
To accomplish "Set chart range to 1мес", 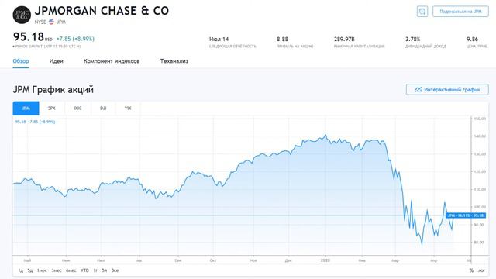I will [x=42, y=270].
